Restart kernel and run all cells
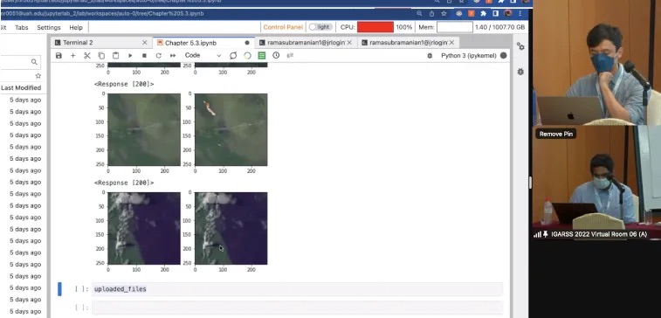This screenshot has height=318, width=661. pyautogui.click(x=173, y=56)
